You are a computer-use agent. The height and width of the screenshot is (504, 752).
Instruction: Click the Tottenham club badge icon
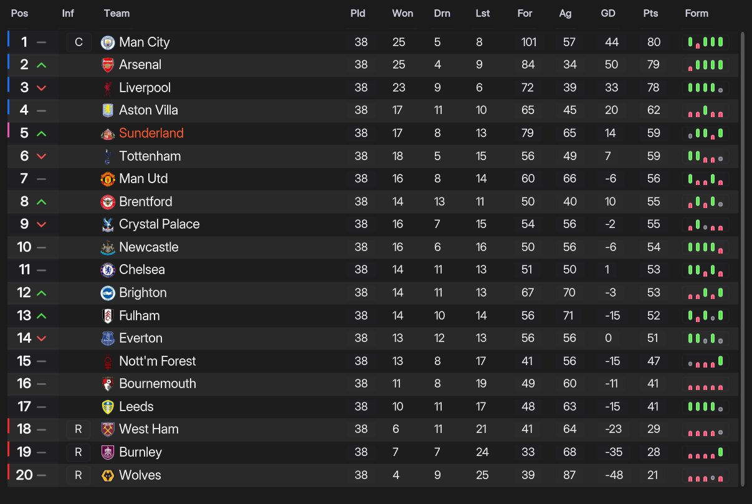pos(108,156)
